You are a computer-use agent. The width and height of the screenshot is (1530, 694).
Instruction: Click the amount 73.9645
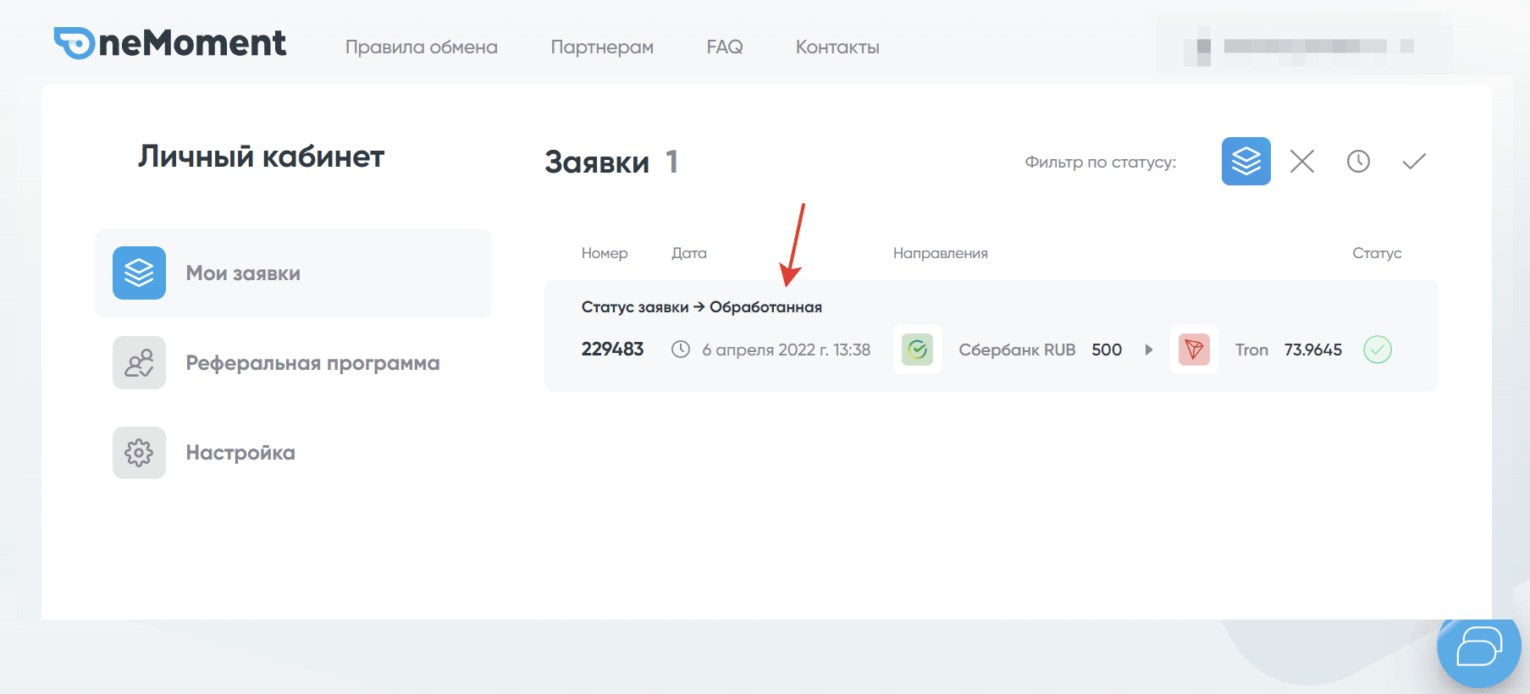click(x=1312, y=350)
